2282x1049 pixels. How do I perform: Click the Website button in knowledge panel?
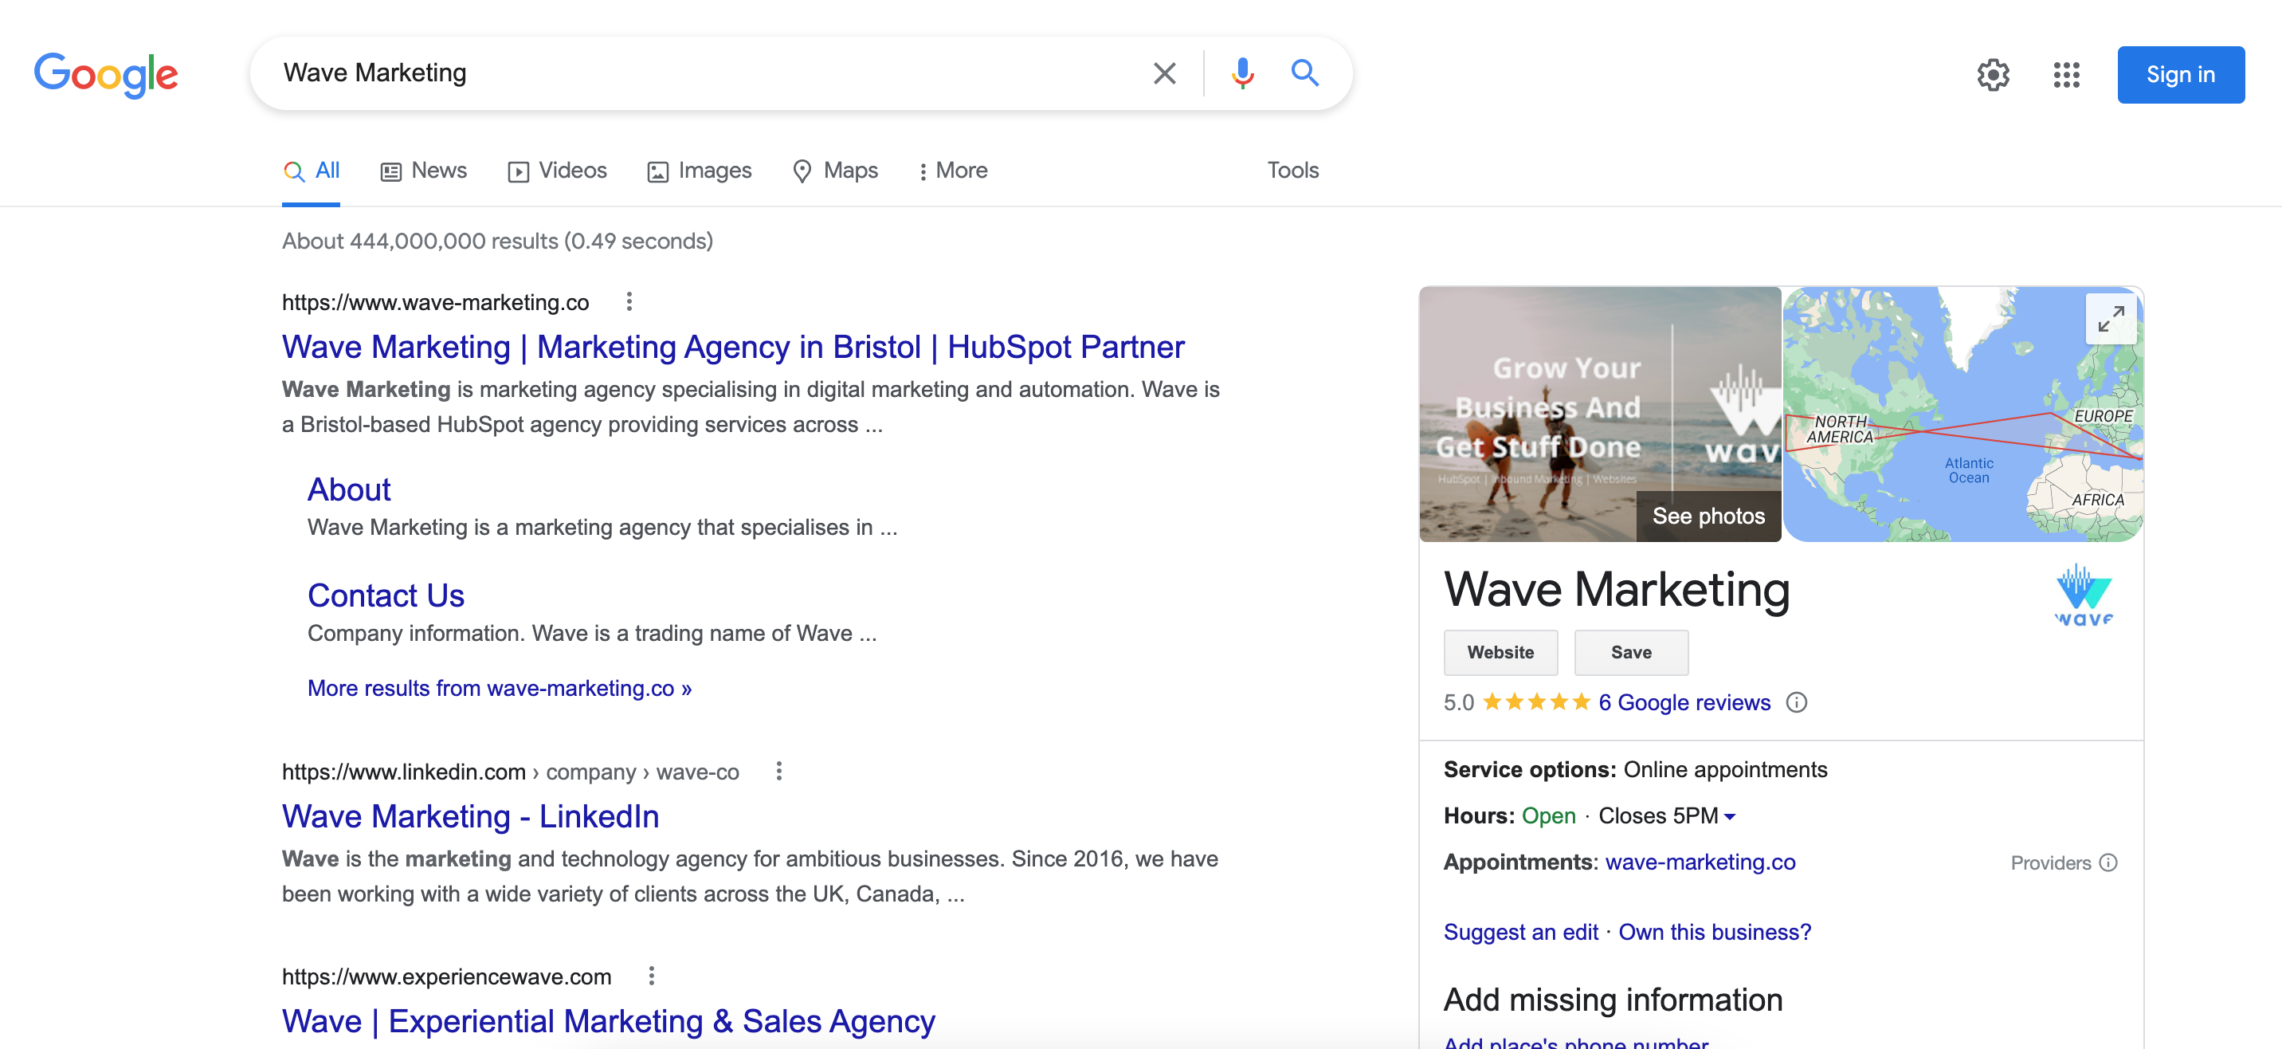click(1500, 652)
